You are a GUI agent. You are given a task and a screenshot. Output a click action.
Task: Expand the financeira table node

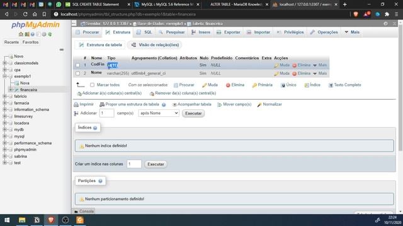pyautogui.click(x=11, y=90)
